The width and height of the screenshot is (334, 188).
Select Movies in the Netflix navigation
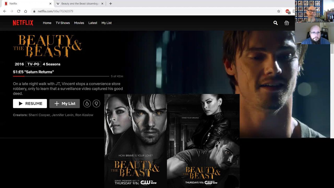[79, 23]
